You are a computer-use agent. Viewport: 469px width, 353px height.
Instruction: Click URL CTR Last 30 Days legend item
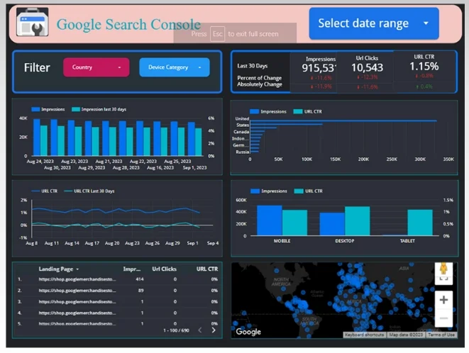point(89,191)
